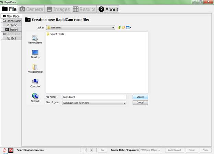The height and width of the screenshot is (154, 214).
Task: Open My Documents location
Action: tap(35, 68)
